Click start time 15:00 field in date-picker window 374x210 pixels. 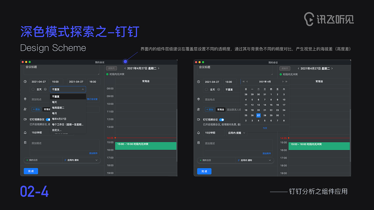(230, 82)
